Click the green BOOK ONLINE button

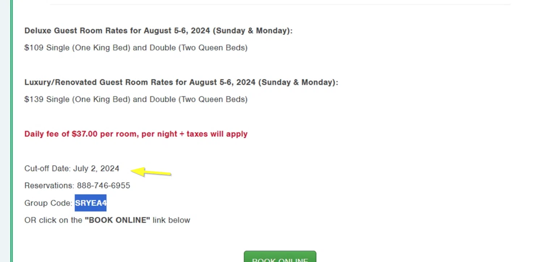[x=280, y=258]
